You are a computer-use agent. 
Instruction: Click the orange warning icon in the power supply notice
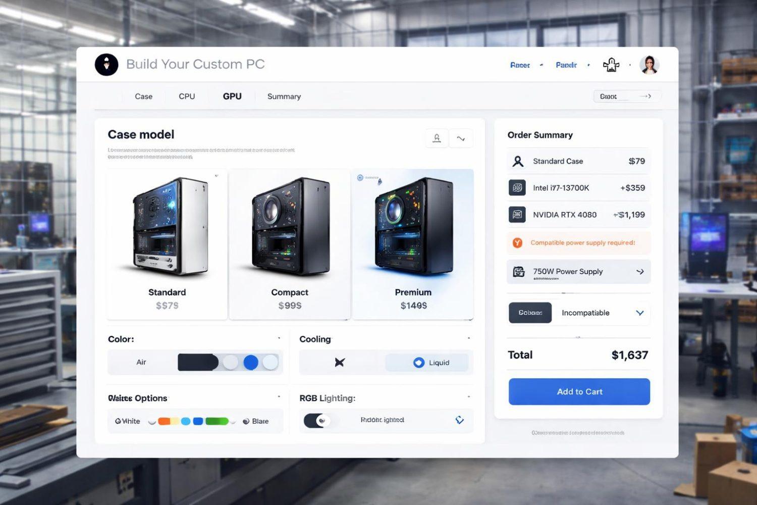[517, 243]
